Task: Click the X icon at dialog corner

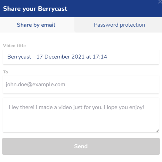Action: point(160,2)
